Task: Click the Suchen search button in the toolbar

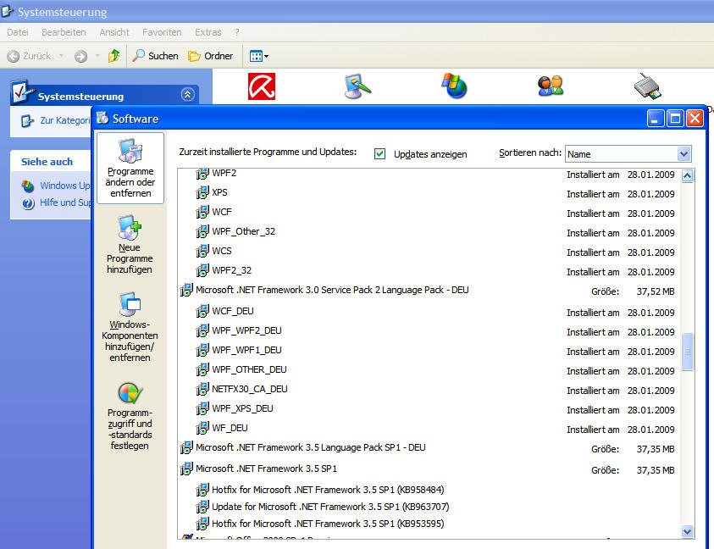Action: [x=155, y=56]
